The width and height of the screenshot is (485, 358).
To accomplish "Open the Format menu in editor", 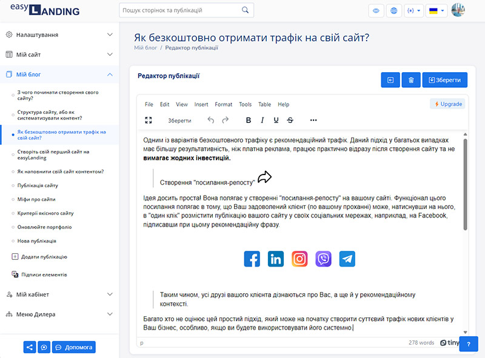I will click(223, 104).
